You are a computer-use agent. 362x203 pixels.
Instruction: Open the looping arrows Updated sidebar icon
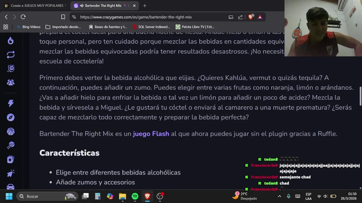[11, 55]
